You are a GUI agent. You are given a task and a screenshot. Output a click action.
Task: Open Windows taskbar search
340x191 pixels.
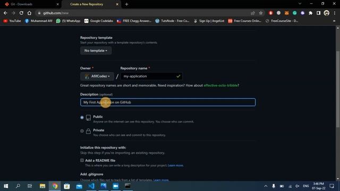tap(18, 186)
